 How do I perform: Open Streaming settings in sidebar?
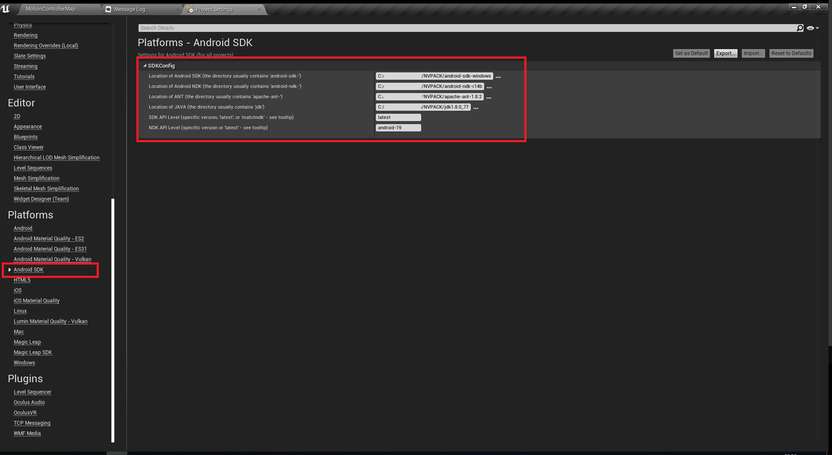click(x=26, y=66)
